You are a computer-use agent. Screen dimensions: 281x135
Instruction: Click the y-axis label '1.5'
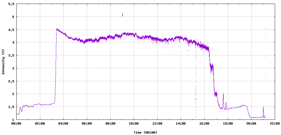click(x=11, y=107)
